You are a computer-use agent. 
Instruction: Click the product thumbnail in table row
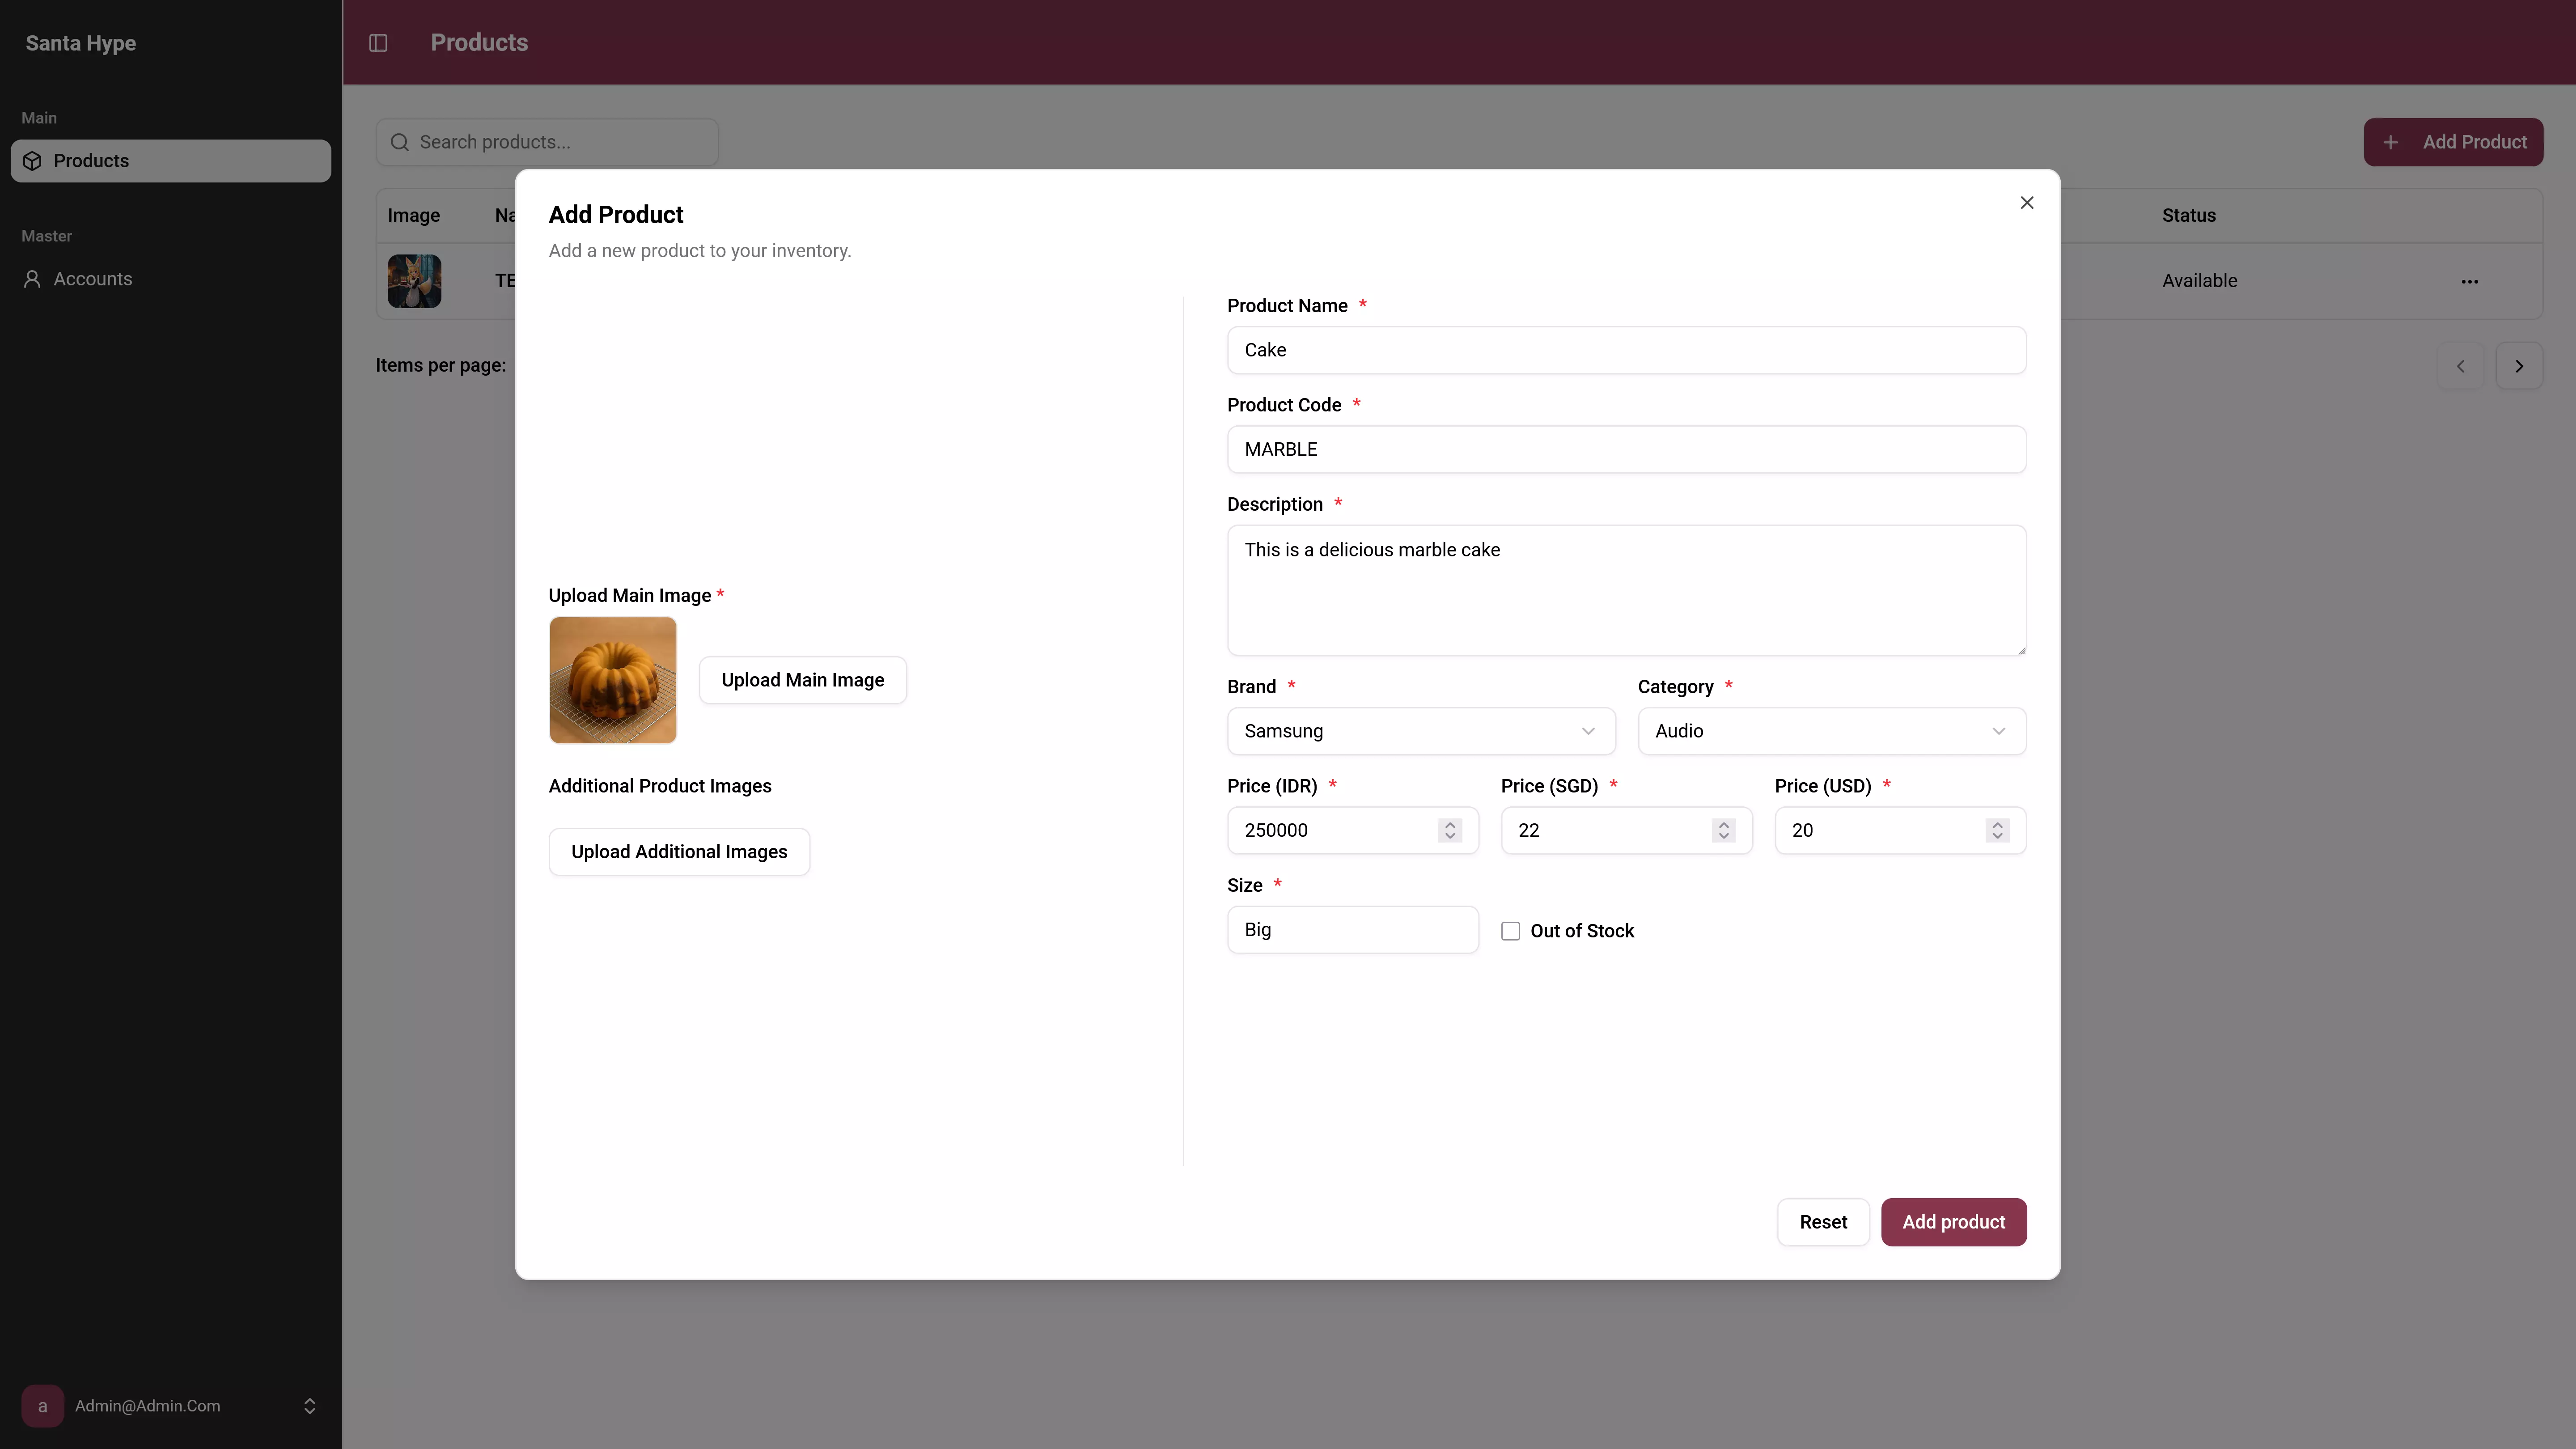(414, 281)
